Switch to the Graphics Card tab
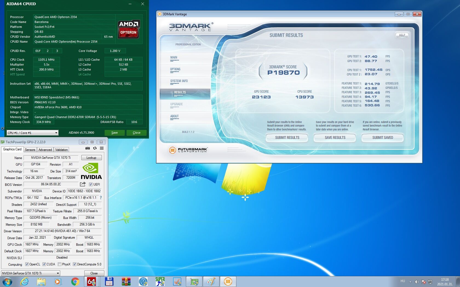This screenshot has width=460, height=287. (x=12, y=149)
